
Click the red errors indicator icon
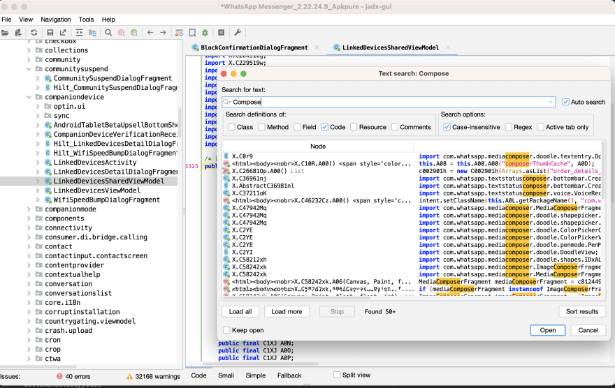(x=59, y=376)
